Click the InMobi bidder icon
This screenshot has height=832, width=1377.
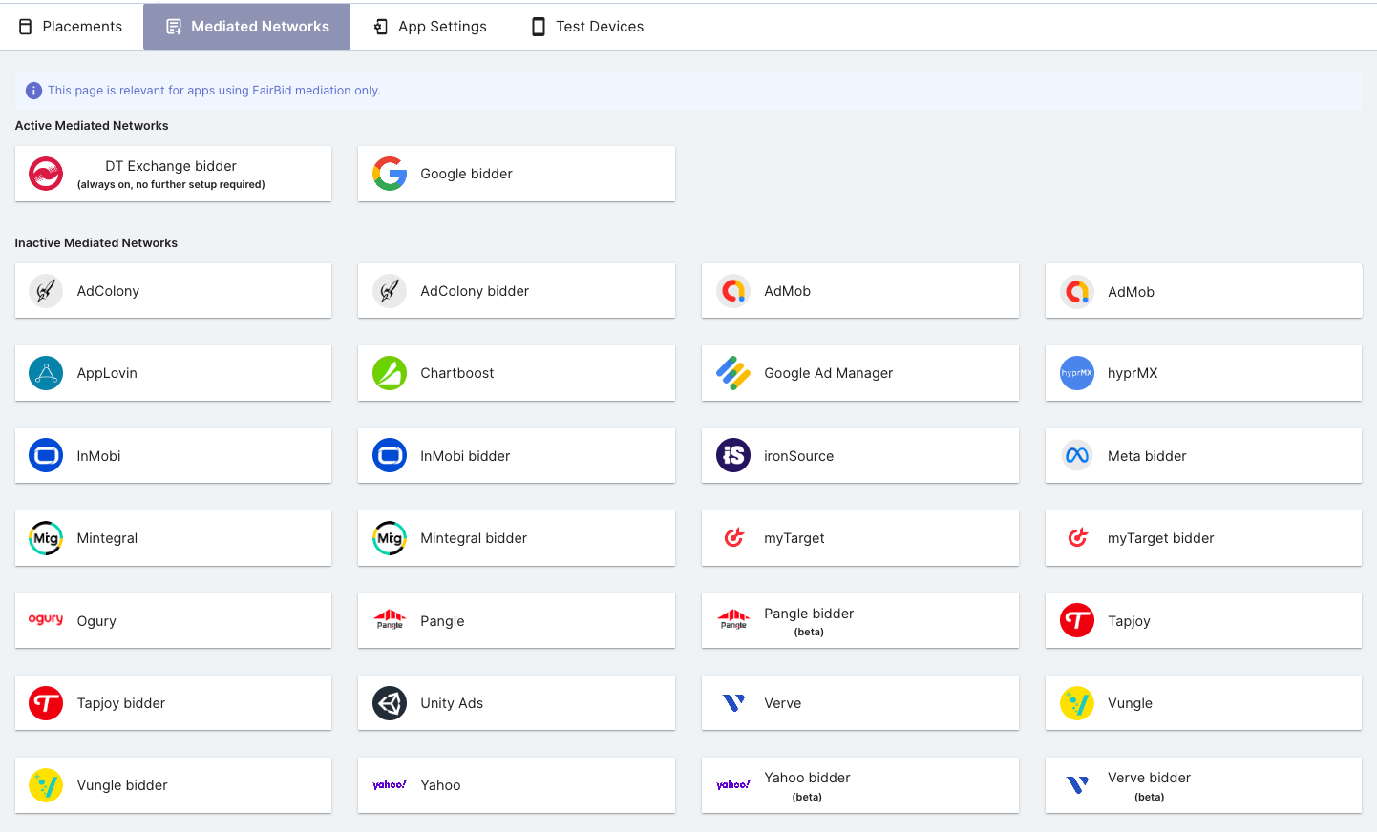[x=390, y=456]
